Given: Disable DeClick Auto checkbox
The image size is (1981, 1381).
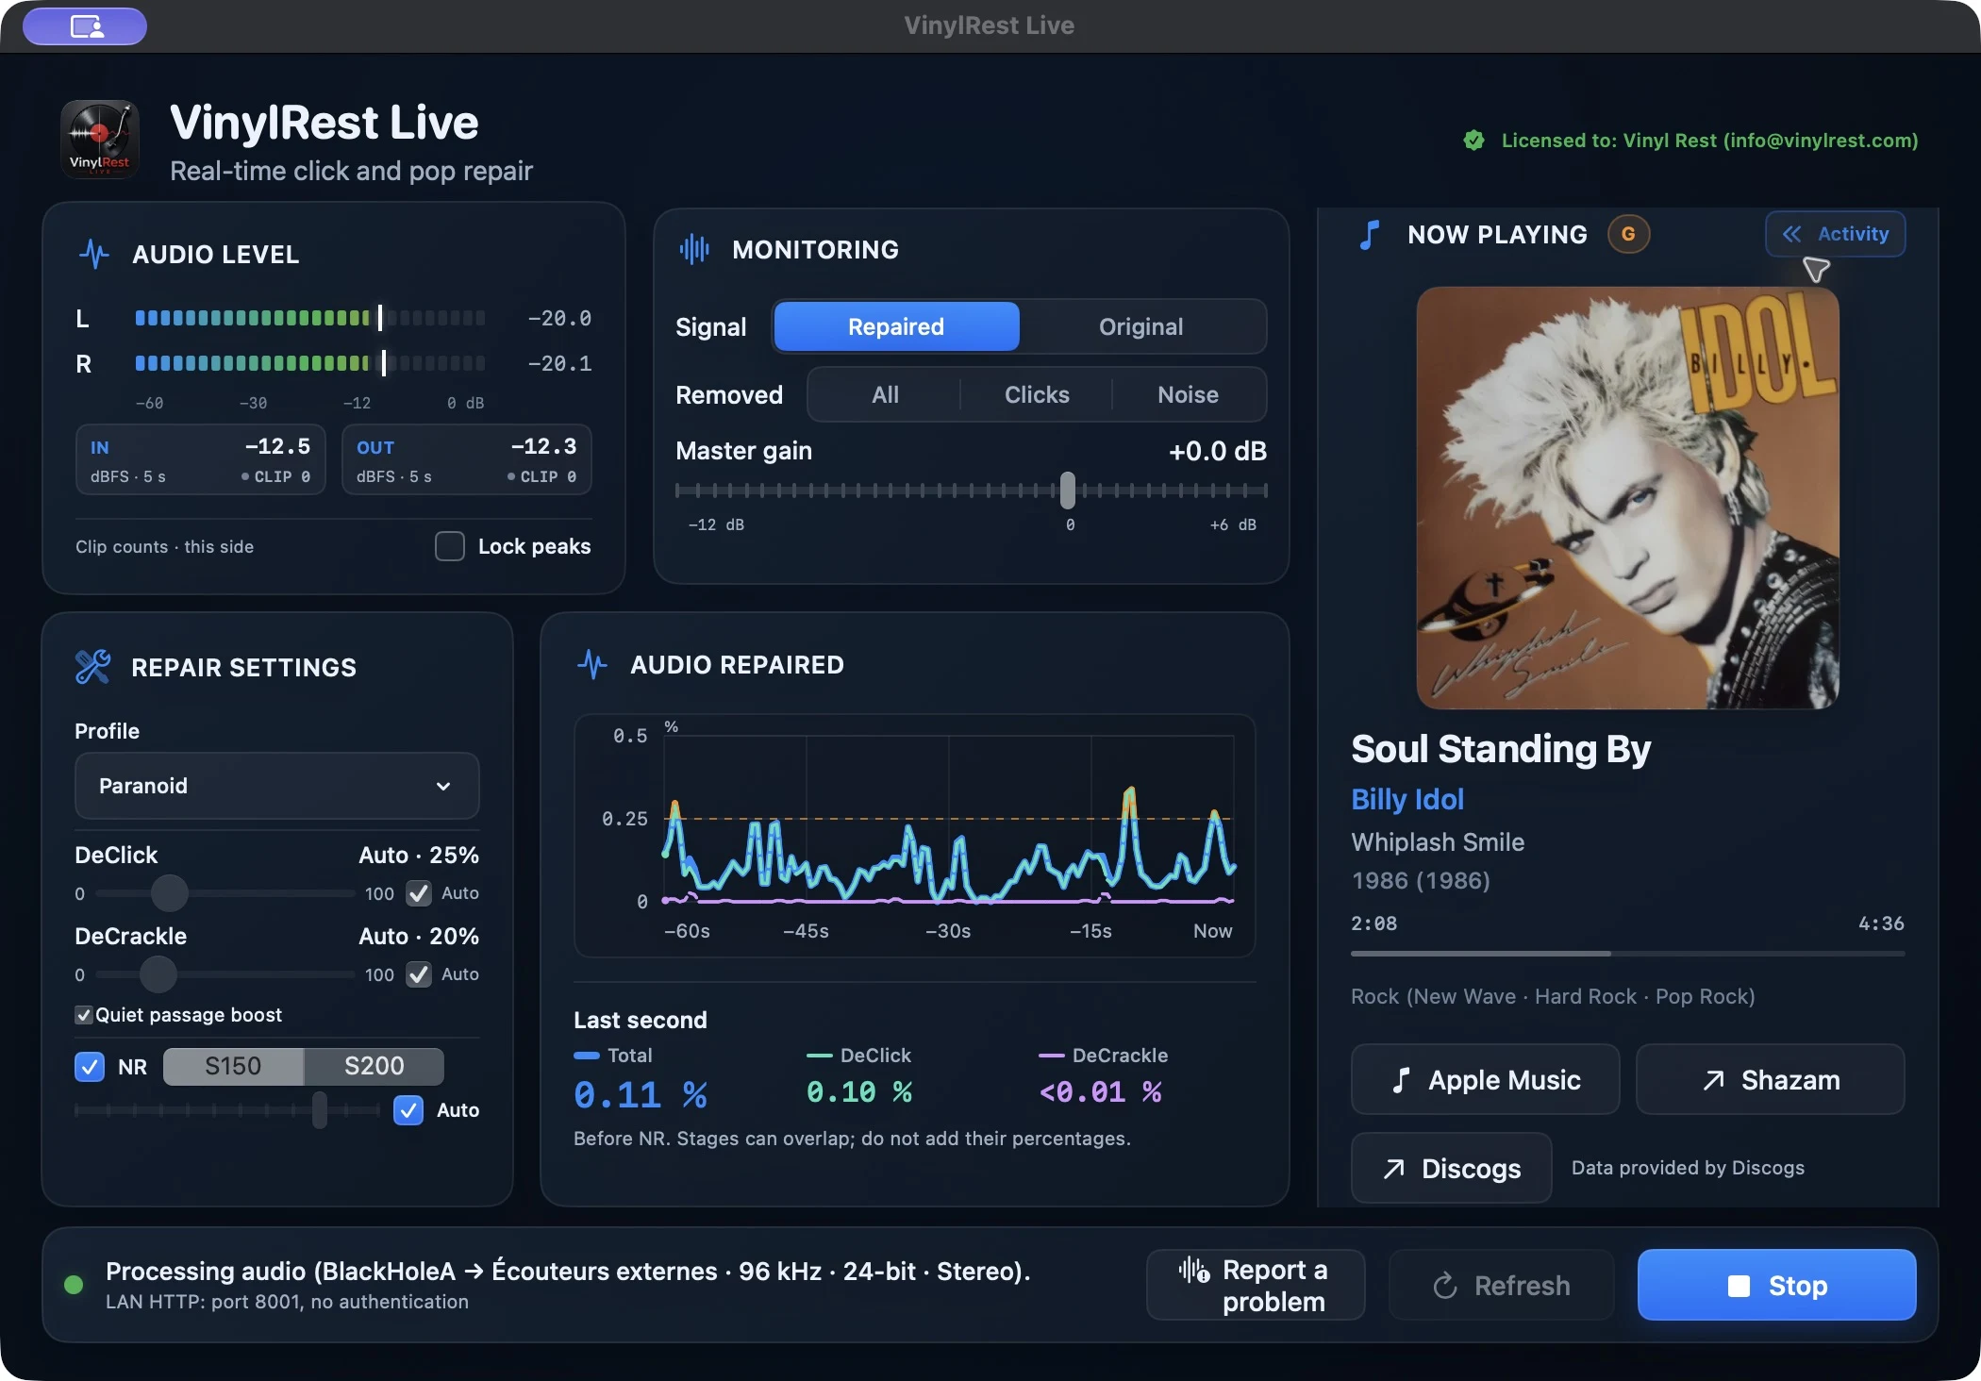Looking at the screenshot, I should 419,893.
